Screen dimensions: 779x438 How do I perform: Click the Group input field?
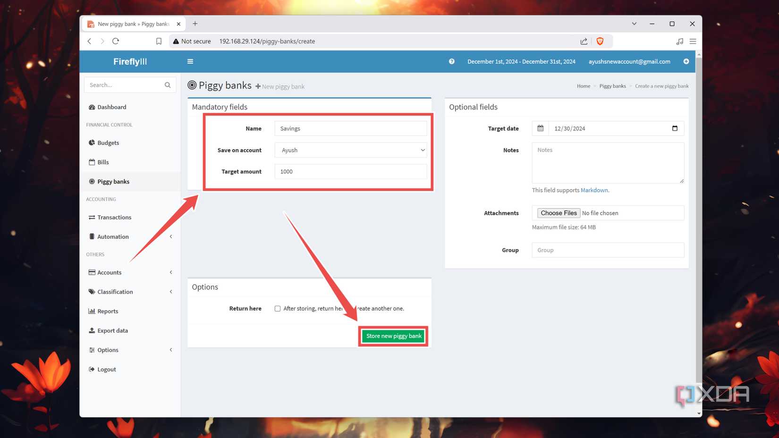pos(608,250)
